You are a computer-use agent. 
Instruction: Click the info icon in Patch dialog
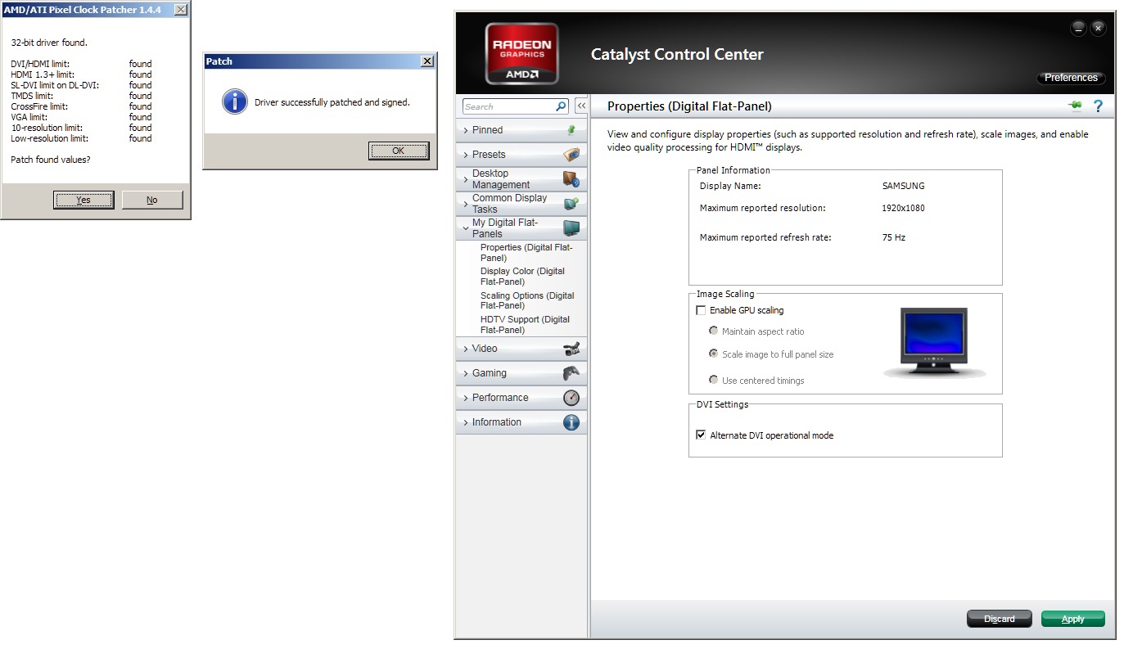tap(235, 102)
